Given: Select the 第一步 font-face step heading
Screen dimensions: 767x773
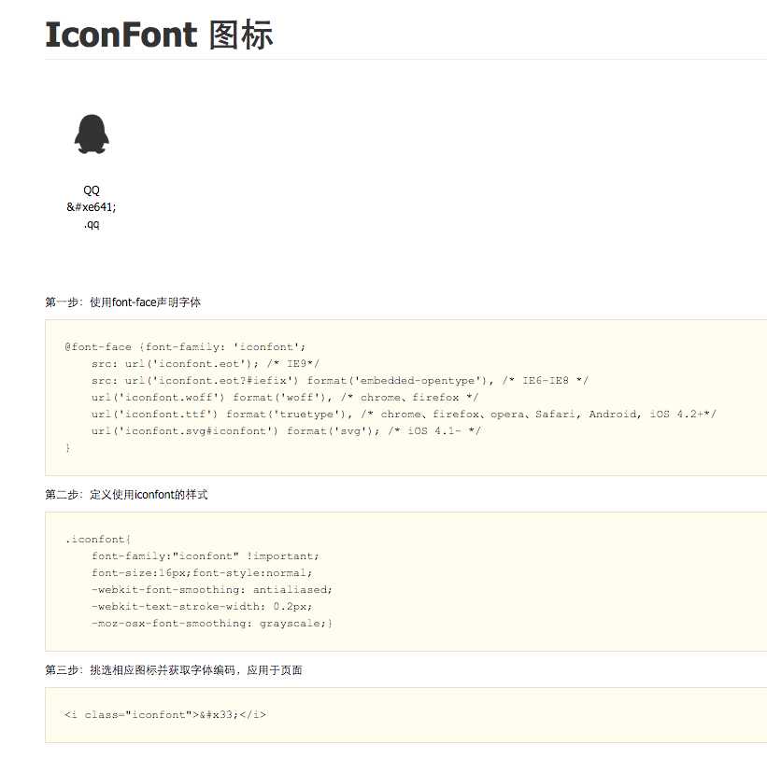Looking at the screenshot, I should point(122,302).
